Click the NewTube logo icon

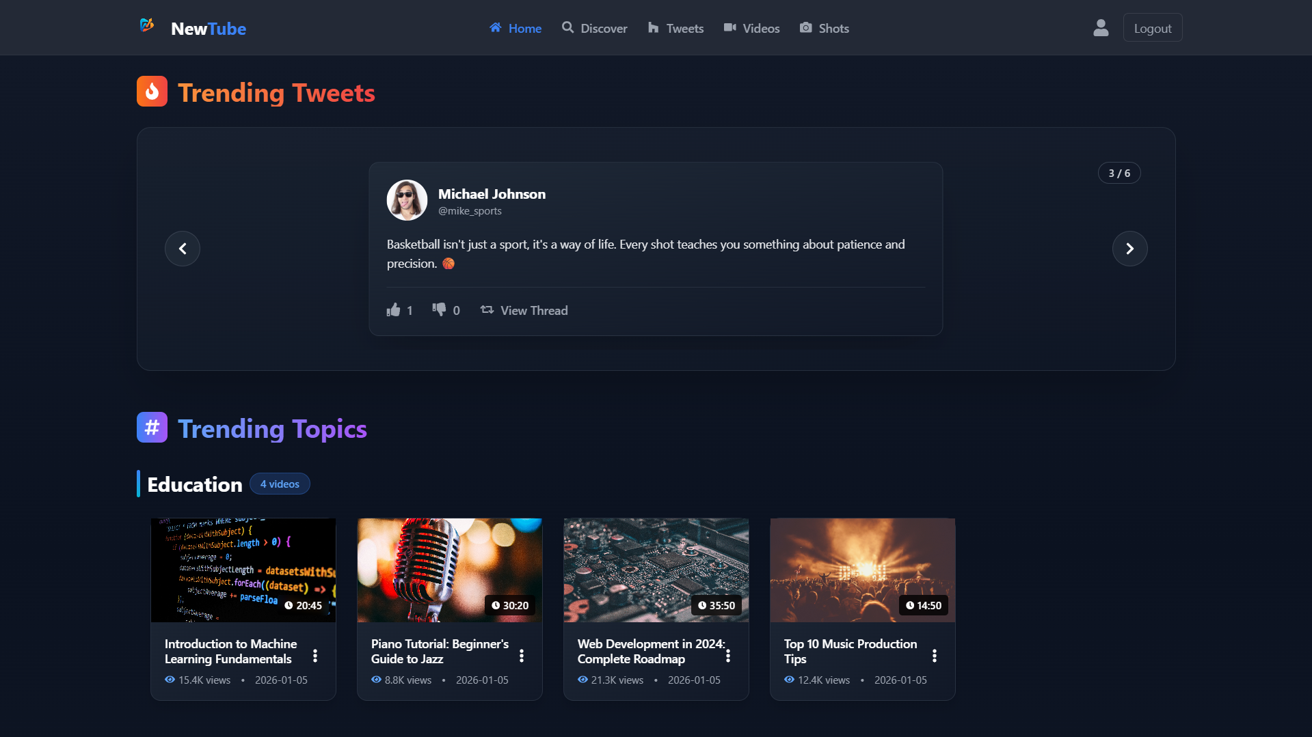[x=147, y=26]
